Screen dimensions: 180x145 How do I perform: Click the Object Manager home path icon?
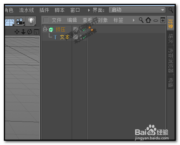[x=148, y=20]
